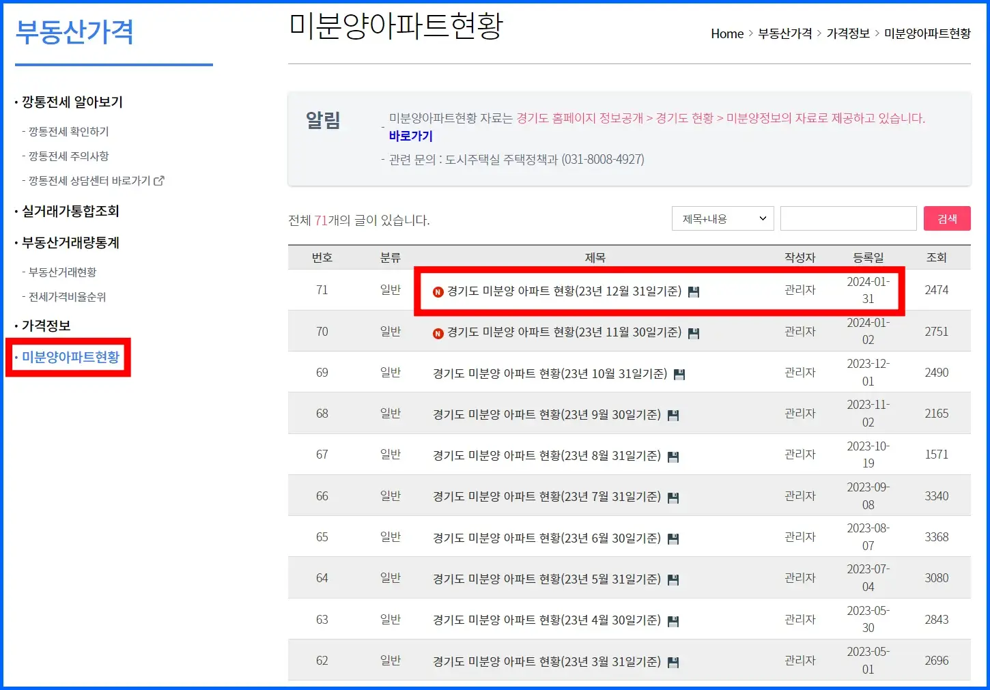Select 깡통전세 확인하기 in the sidebar
990x690 pixels.
coord(68,132)
